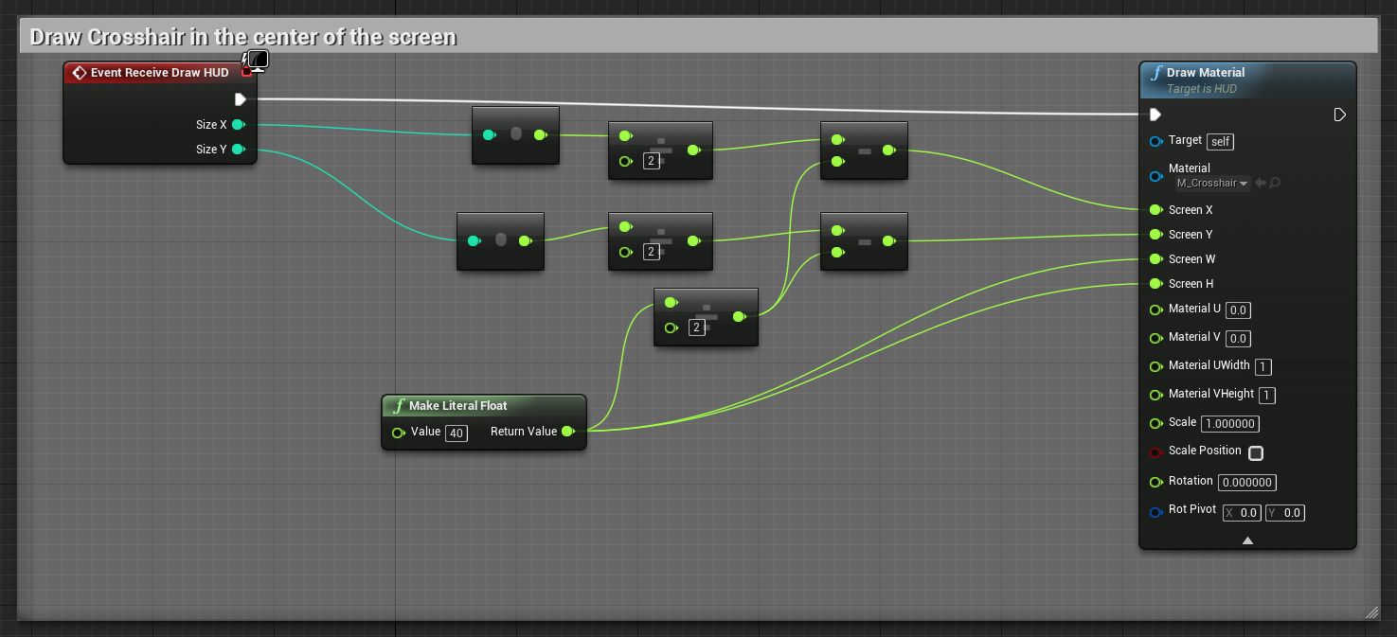This screenshot has width=1397, height=637.
Task: Click the Rot Pivot input pin
Action: click(x=1155, y=513)
